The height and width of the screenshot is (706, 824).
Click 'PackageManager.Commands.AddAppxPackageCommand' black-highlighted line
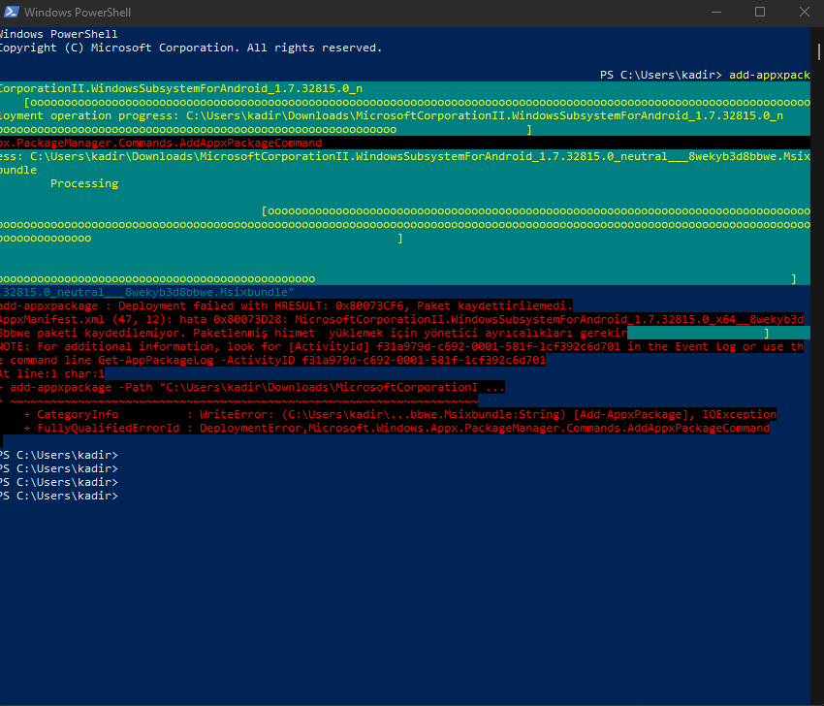[161, 143]
